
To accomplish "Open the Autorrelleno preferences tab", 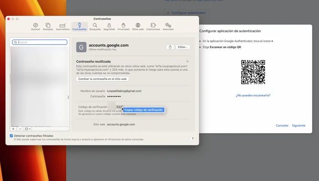I will click(63, 27).
